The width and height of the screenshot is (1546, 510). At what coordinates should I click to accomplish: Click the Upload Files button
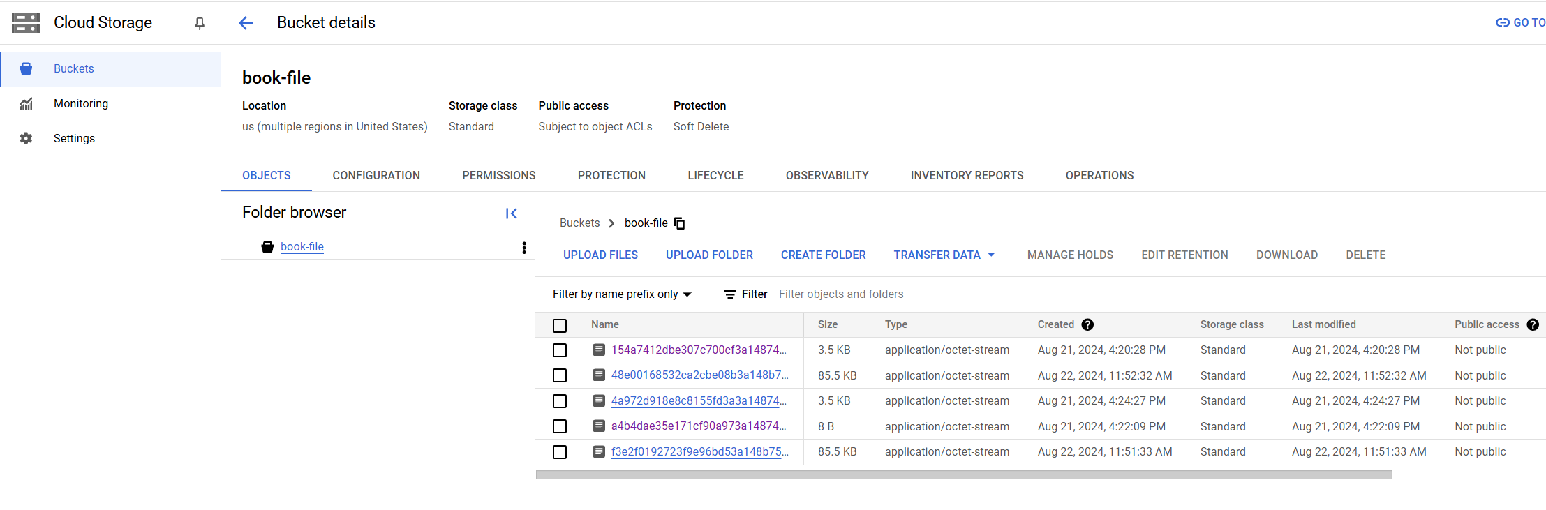click(600, 255)
